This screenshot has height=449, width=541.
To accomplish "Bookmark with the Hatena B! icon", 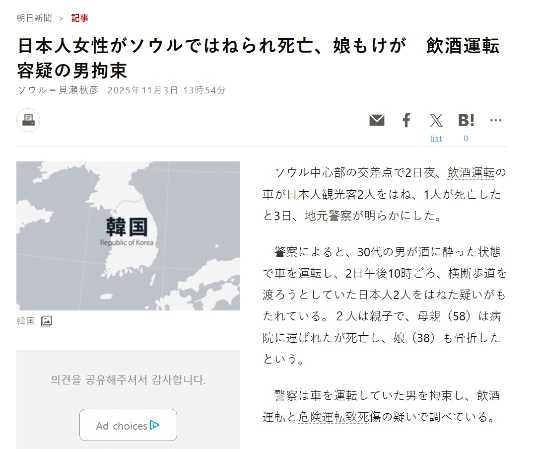I will [x=466, y=120].
